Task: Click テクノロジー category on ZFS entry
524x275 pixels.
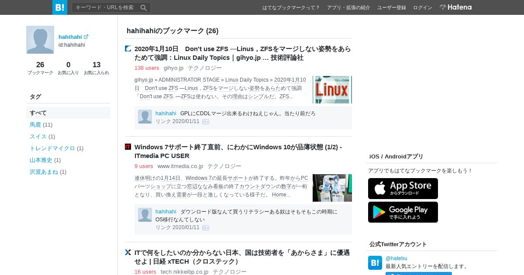Action: click(205, 68)
